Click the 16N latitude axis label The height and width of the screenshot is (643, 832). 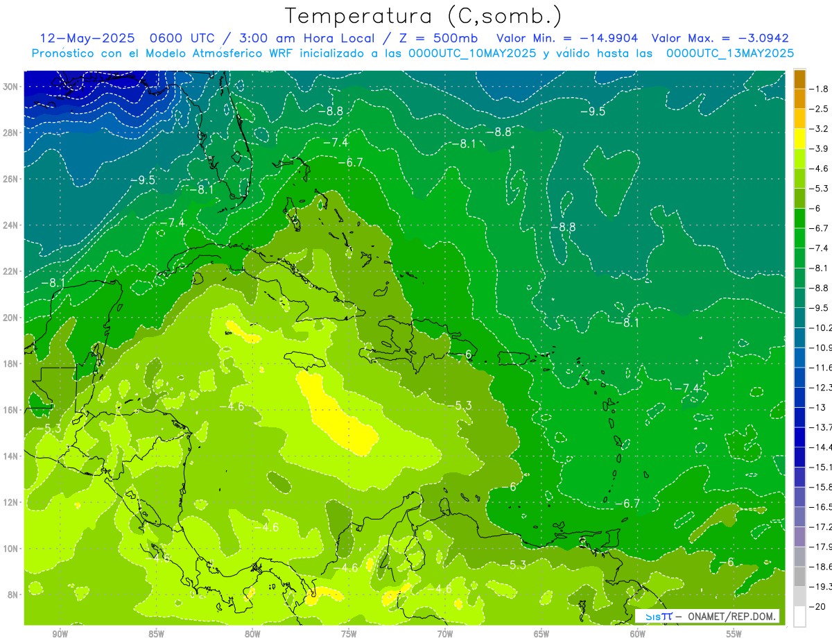click(12, 410)
